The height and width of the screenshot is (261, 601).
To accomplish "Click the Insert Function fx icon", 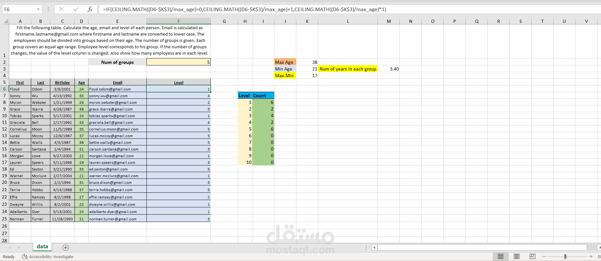I will click(90, 9).
